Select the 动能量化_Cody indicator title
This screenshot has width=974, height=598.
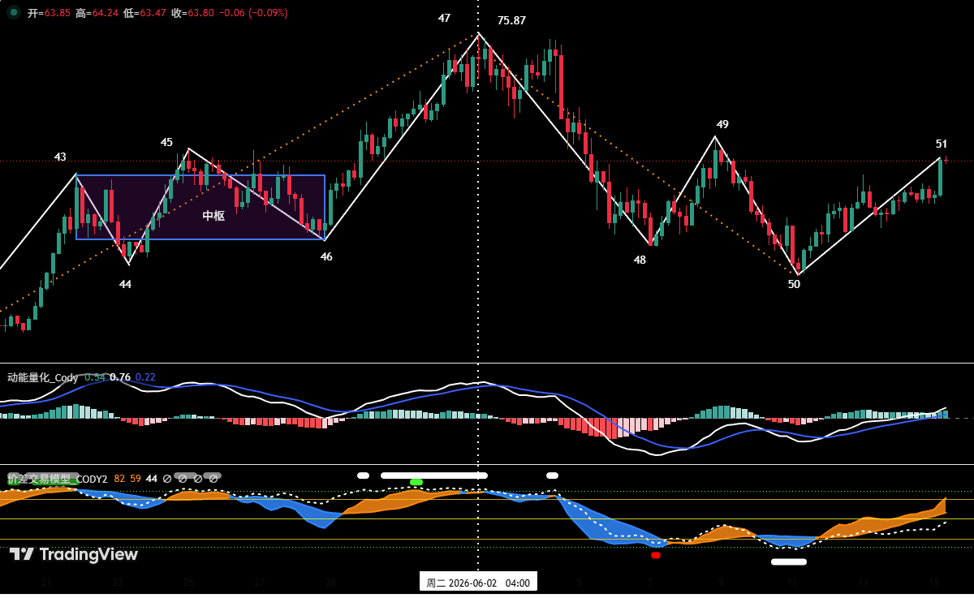(x=43, y=377)
